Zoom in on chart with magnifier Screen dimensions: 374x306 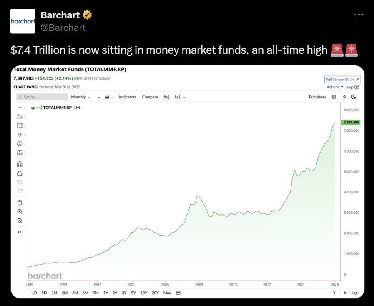coord(20,211)
